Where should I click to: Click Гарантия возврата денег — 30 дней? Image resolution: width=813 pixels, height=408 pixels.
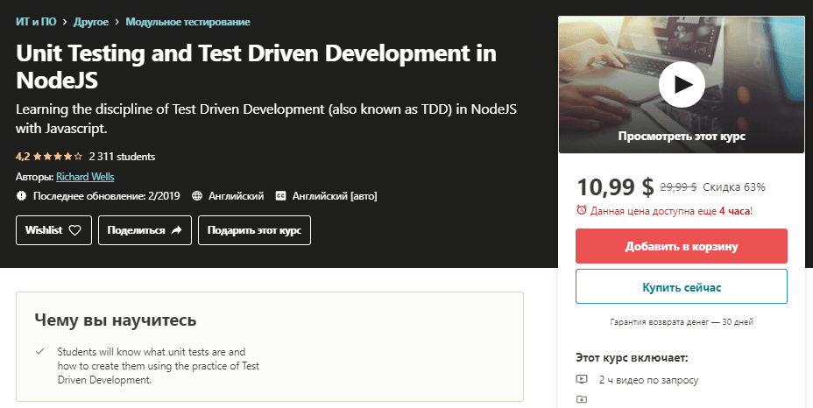coord(682,322)
